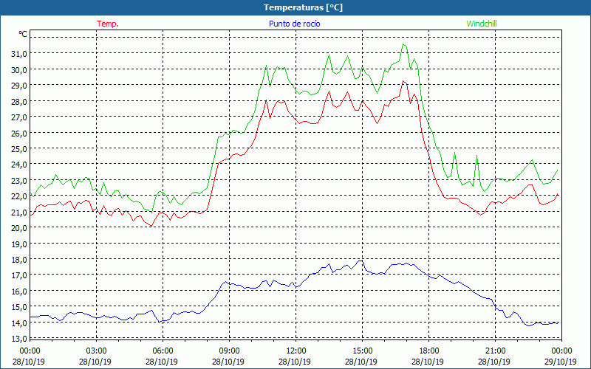591x369 pixels.
Task: Click the "15,0" y-axis value
Action: click(19, 307)
